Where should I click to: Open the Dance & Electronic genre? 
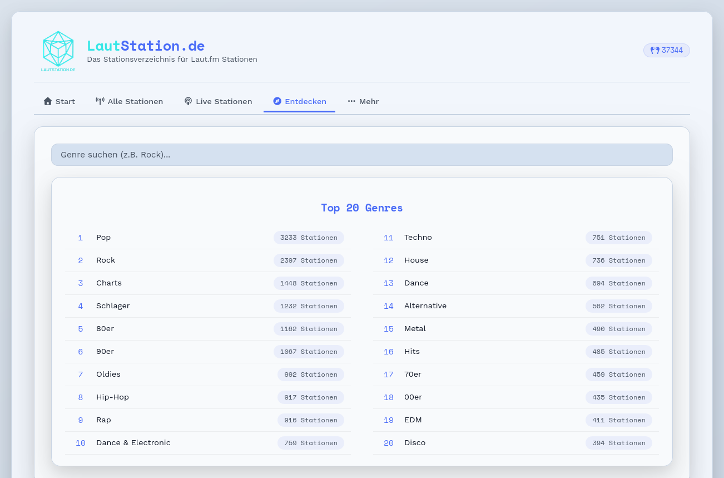pos(208,443)
